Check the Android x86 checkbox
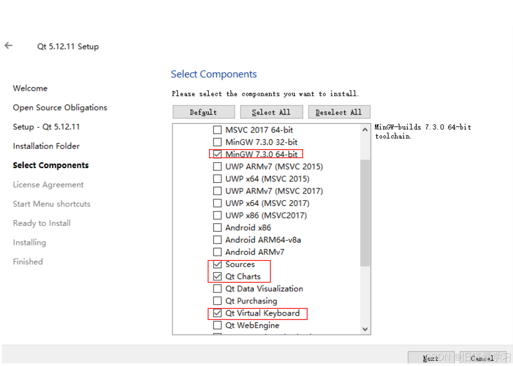 pyautogui.click(x=217, y=228)
